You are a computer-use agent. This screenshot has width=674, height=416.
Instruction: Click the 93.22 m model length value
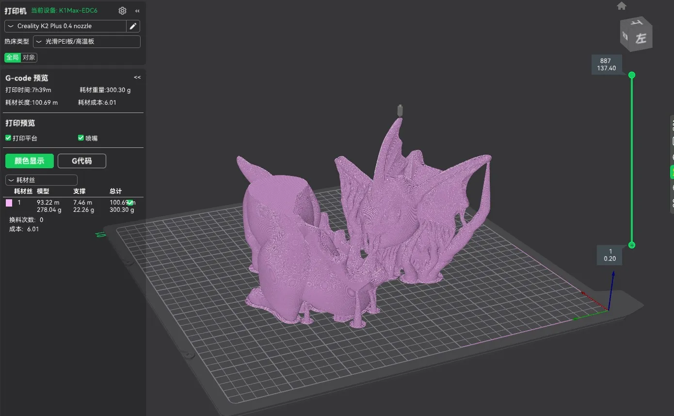48,202
